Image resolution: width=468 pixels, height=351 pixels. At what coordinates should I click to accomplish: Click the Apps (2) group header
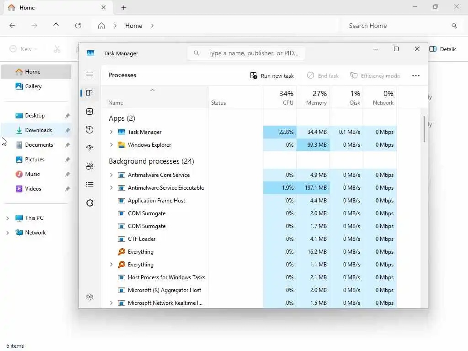(x=122, y=118)
